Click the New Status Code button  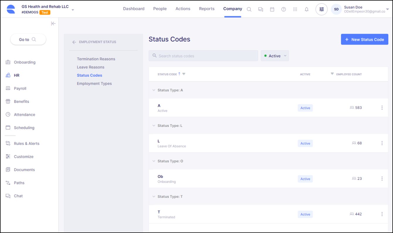coord(365,39)
